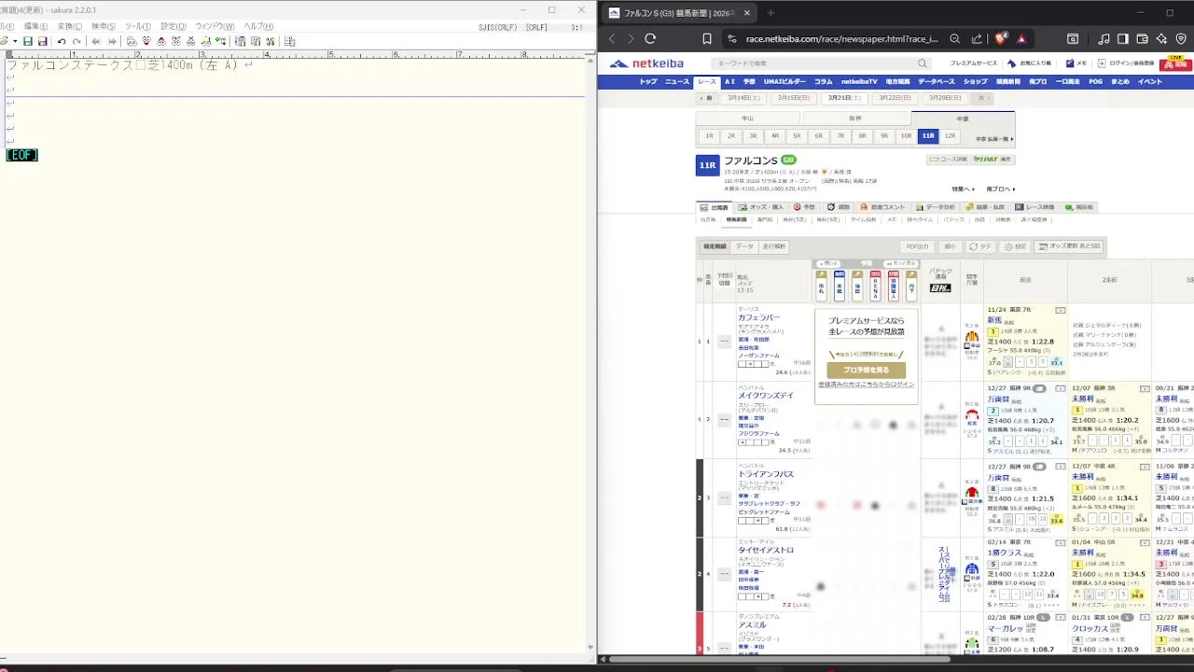Open the 設定(O) menu in sakura
The image size is (1194, 672).
pos(174,27)
